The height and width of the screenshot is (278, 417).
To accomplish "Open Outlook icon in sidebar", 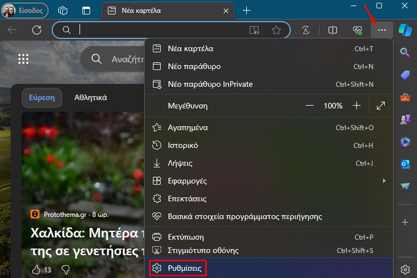I will (x=405, y=164).
